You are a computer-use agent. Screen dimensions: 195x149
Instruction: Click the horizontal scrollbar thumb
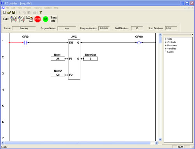[78, 143]
